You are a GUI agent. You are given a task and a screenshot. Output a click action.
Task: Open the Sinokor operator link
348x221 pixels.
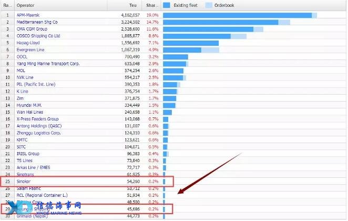[24, 181]
